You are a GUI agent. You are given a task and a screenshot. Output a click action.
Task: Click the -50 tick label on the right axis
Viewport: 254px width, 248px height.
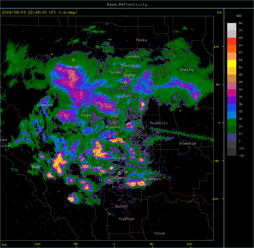pos(216,161)
